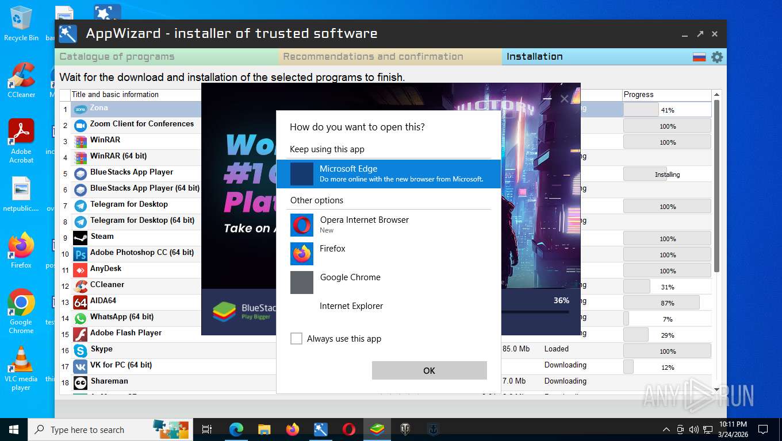Confirm with the OK button

click(x=430, y=370)
